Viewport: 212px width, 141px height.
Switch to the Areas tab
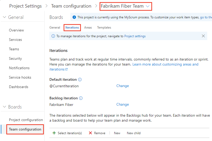tap(88, 28)
